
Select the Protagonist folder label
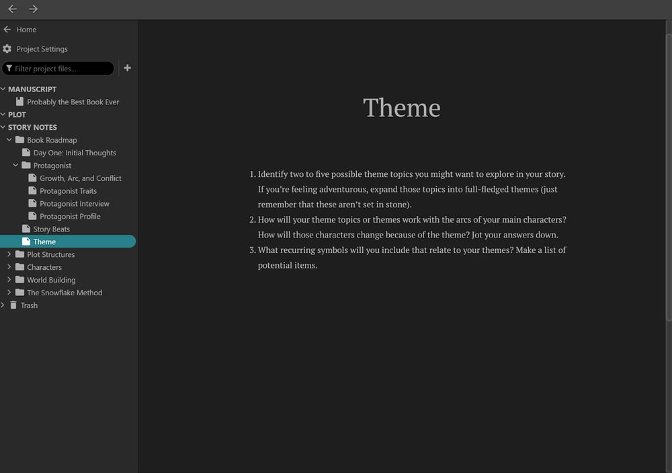tap(52, 166)
